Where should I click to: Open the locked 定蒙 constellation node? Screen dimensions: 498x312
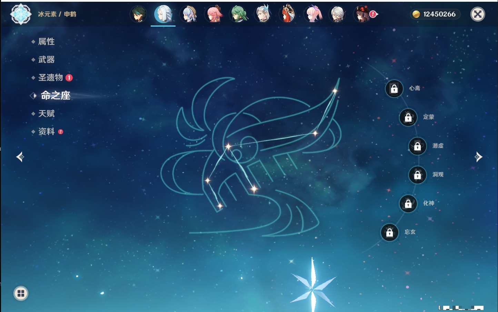tap(408, 117)
